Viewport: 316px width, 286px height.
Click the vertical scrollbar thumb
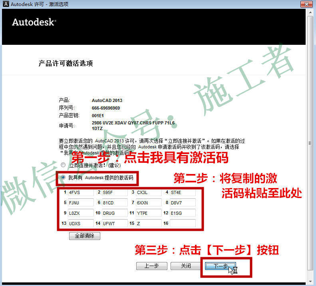(310, 143)
